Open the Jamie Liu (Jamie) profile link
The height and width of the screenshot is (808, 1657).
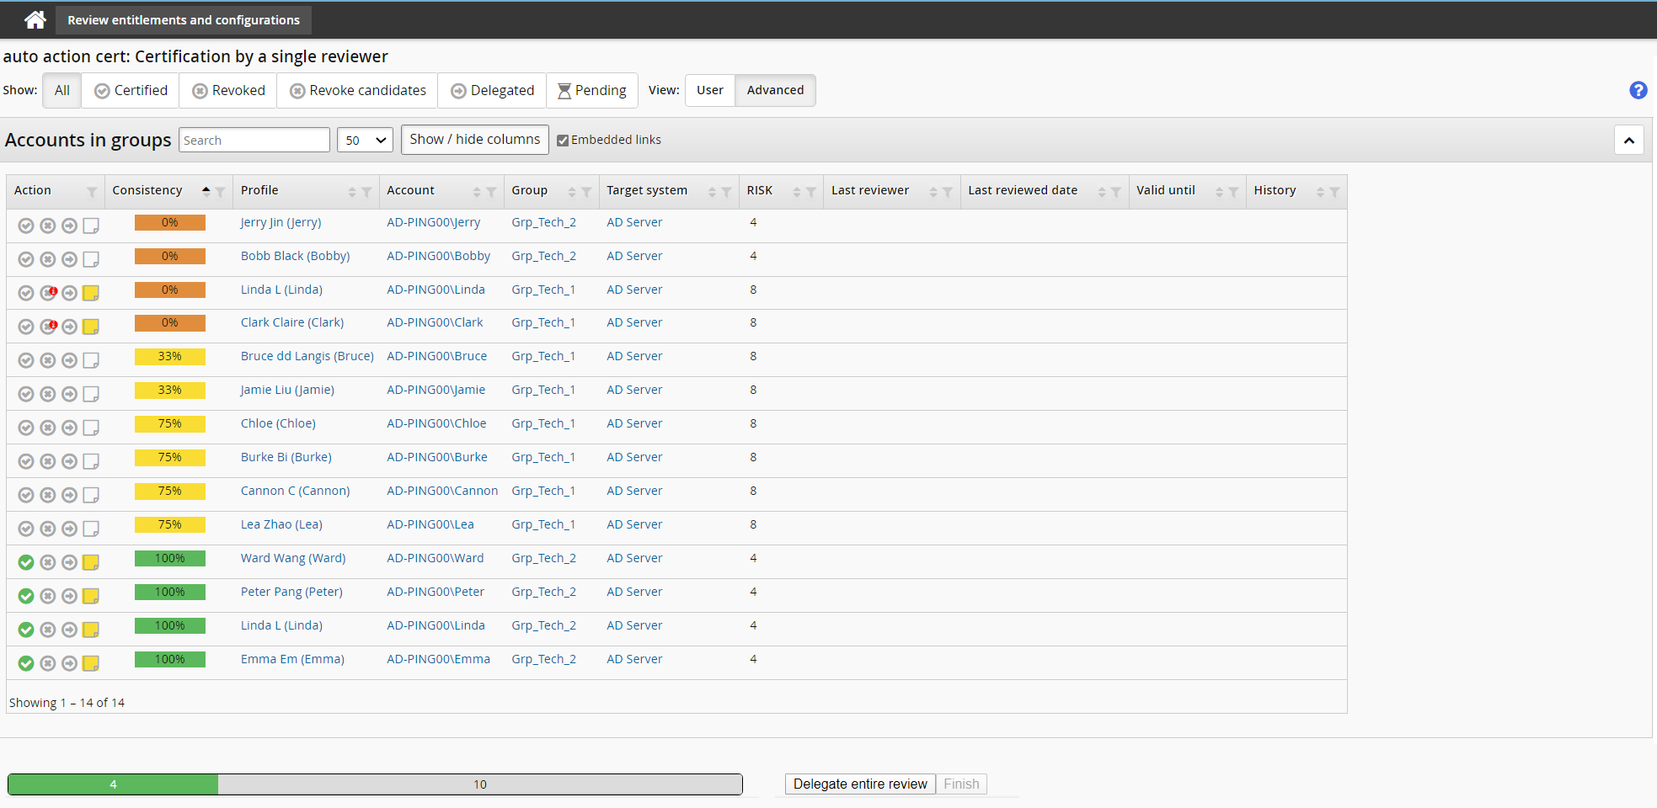pyautogui.click(x=287, y=390)
